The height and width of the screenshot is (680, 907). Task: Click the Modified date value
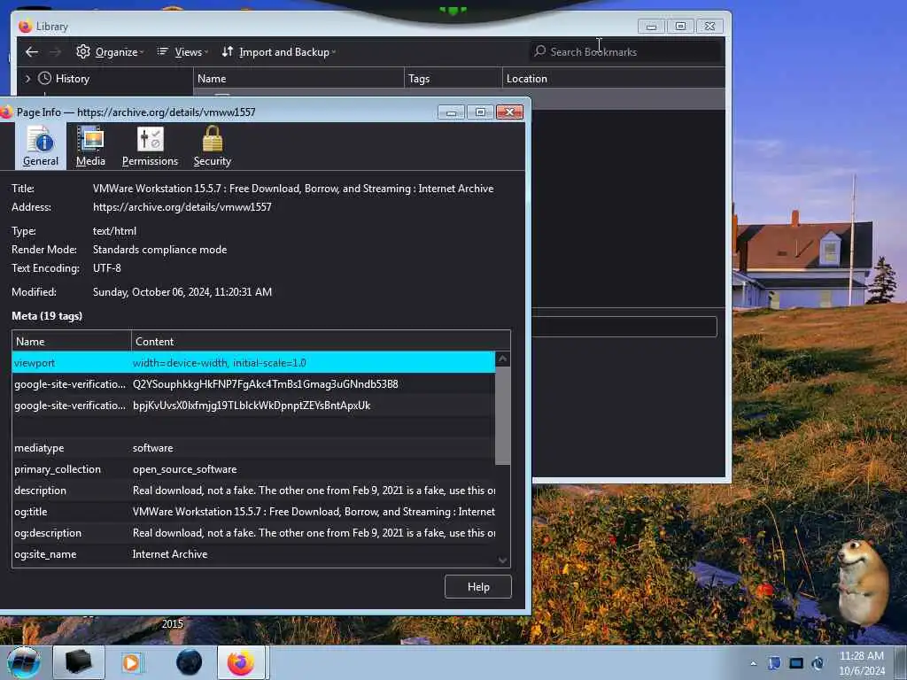click(x=182, y=292)
